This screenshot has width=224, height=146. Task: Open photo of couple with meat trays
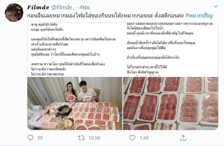[75, 103]
